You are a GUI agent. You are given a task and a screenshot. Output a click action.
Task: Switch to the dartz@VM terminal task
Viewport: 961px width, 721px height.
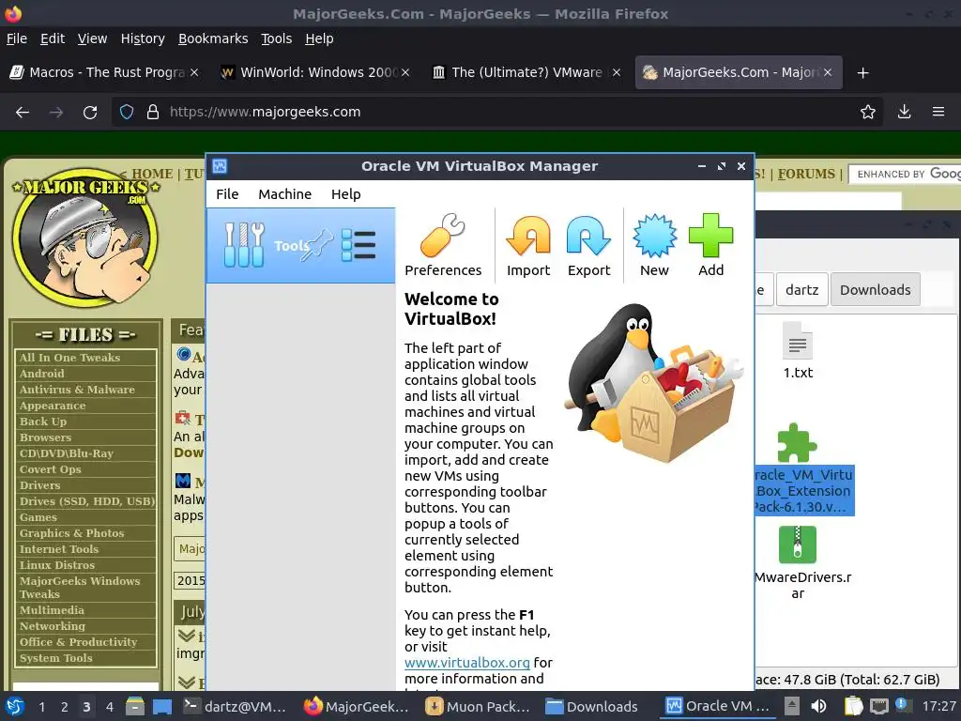(x=234, y=707)
